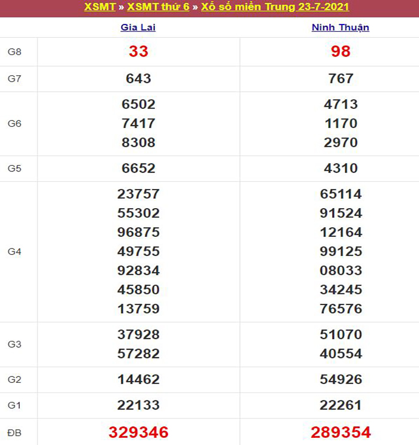Viewport: 419px width, 445px height.
Task: Open the Ninh Thuận province link
Action: click(x=341, y=28)
